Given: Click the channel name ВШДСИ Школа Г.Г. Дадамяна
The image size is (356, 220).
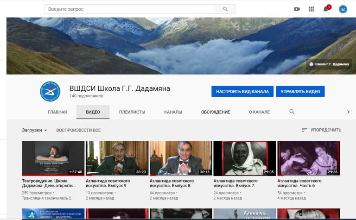Looking at the screenshot, I should click(120, 88).
